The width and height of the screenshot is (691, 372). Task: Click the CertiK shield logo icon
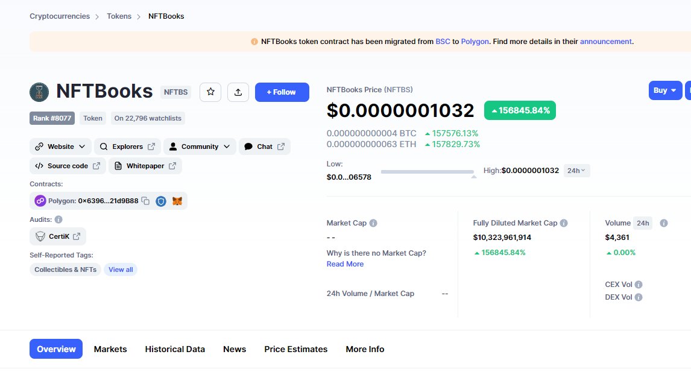(40, 237)
